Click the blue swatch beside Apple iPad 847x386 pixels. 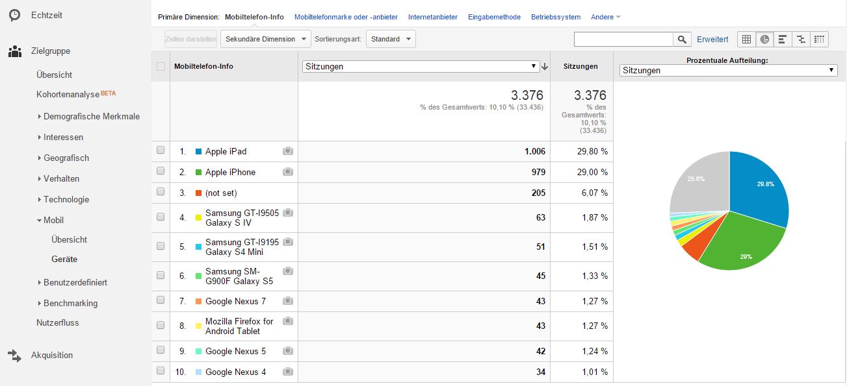198,152
